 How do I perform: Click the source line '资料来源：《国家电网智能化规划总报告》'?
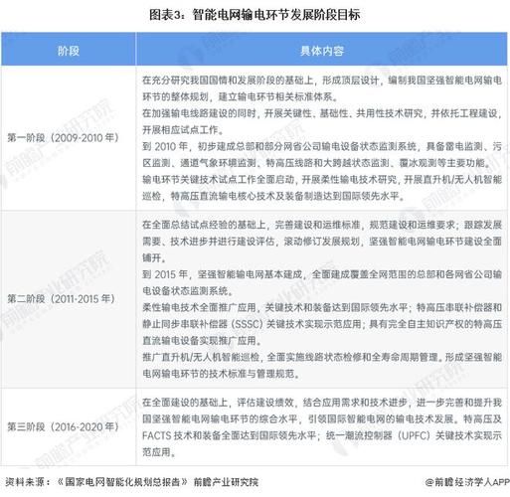coord(132,482)
